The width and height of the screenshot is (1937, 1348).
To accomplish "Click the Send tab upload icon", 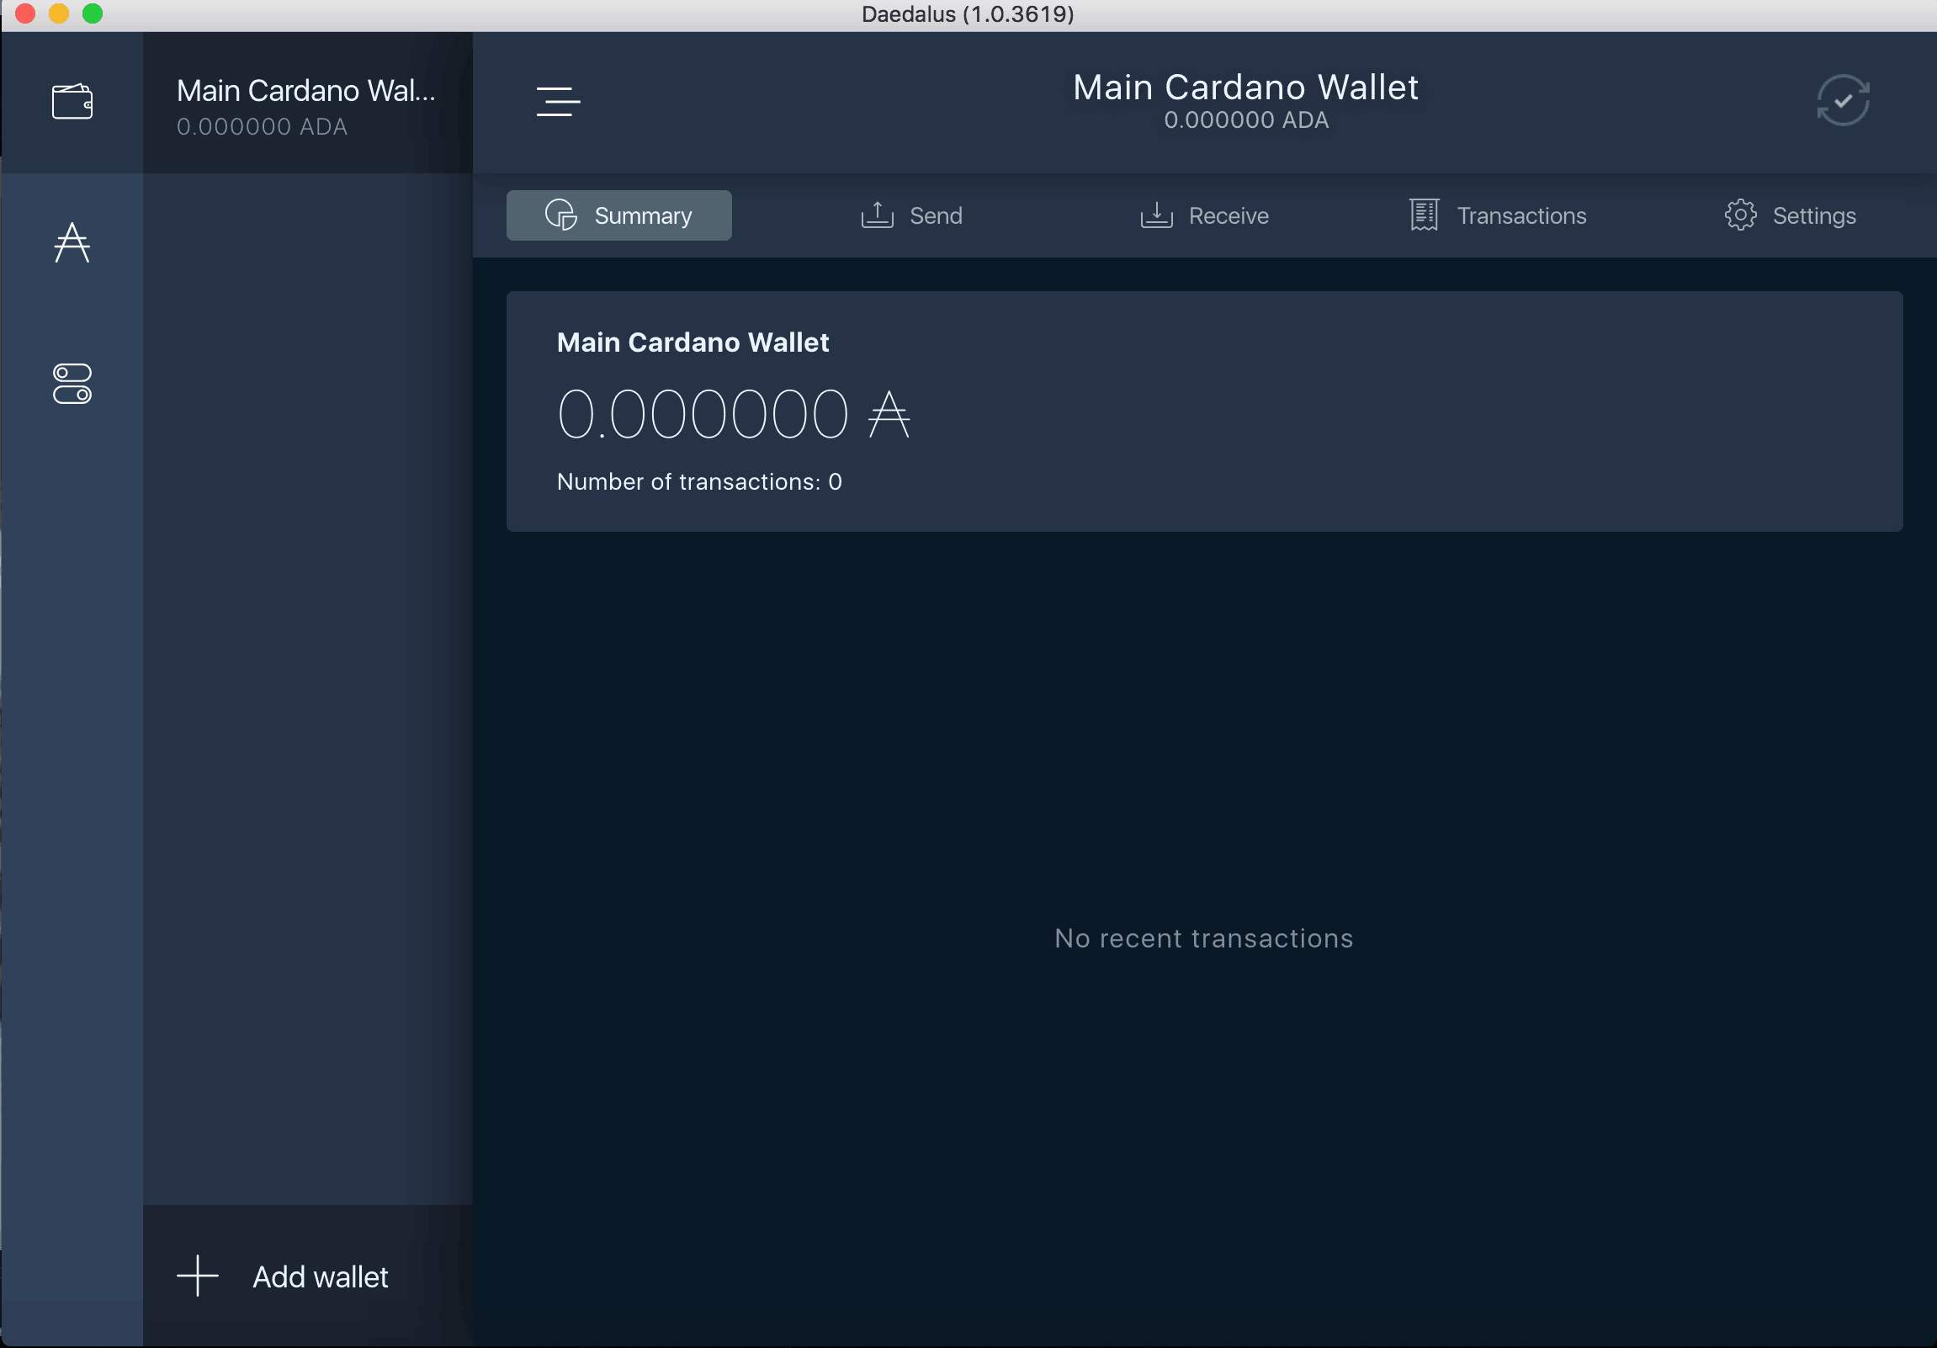I will [878, 215].
